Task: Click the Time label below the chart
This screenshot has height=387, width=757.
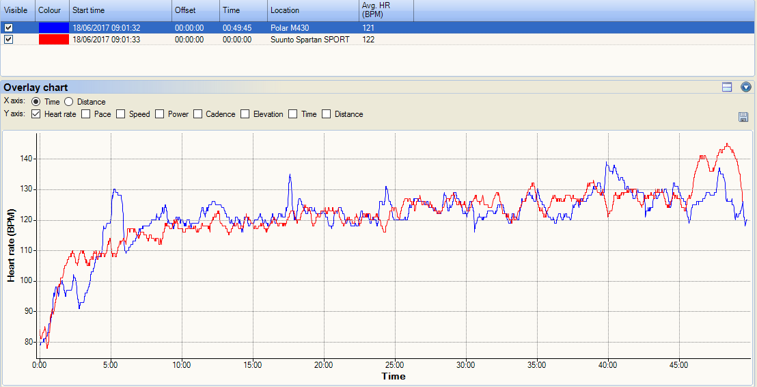Action: point(394,376)
